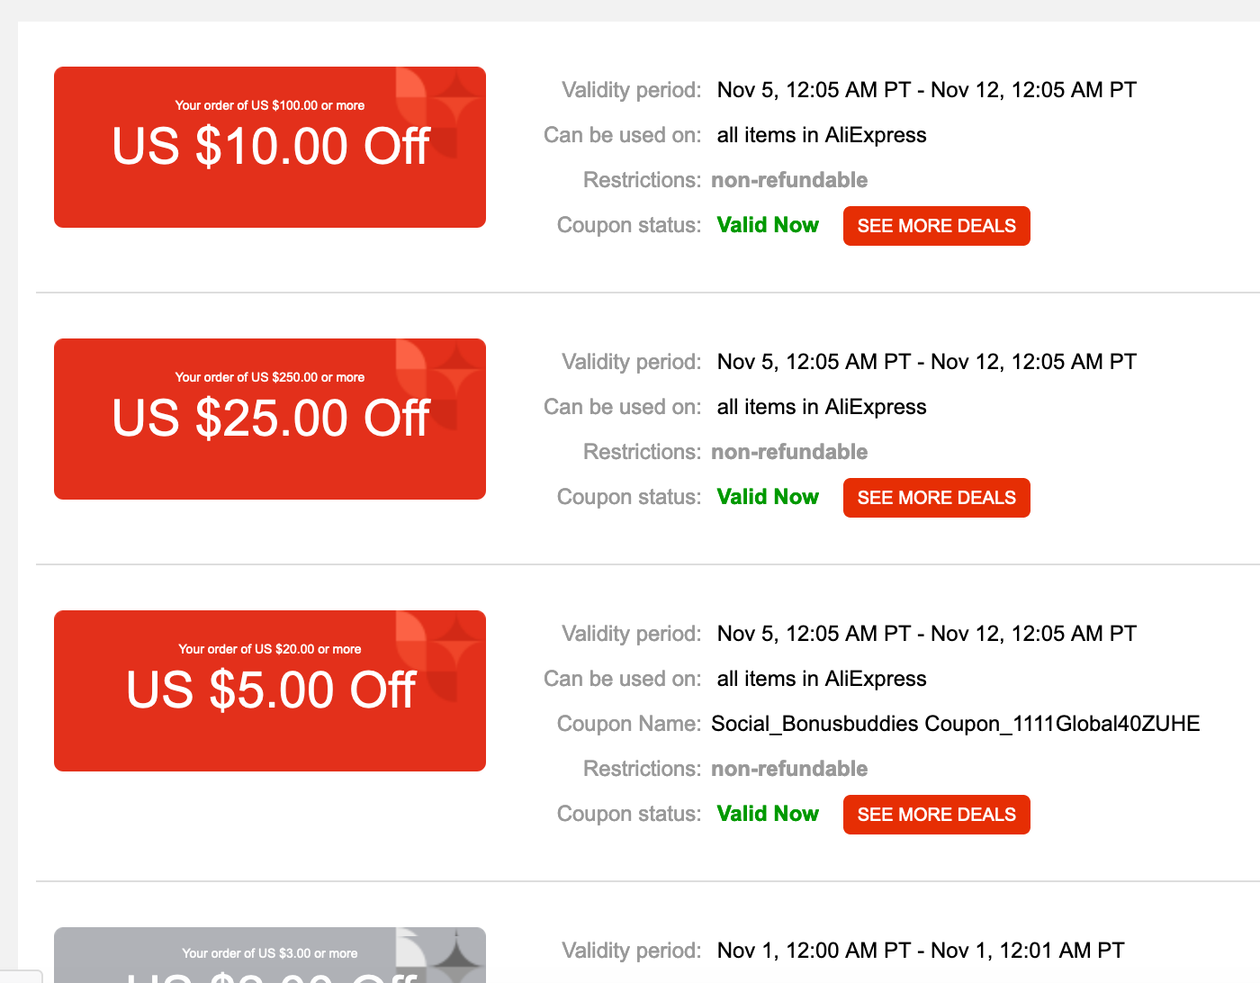This screenshot has width=1260, height=983.
Task: Click the star decoration icon on $5.00 coupon
Action: [x=457, y=641]
